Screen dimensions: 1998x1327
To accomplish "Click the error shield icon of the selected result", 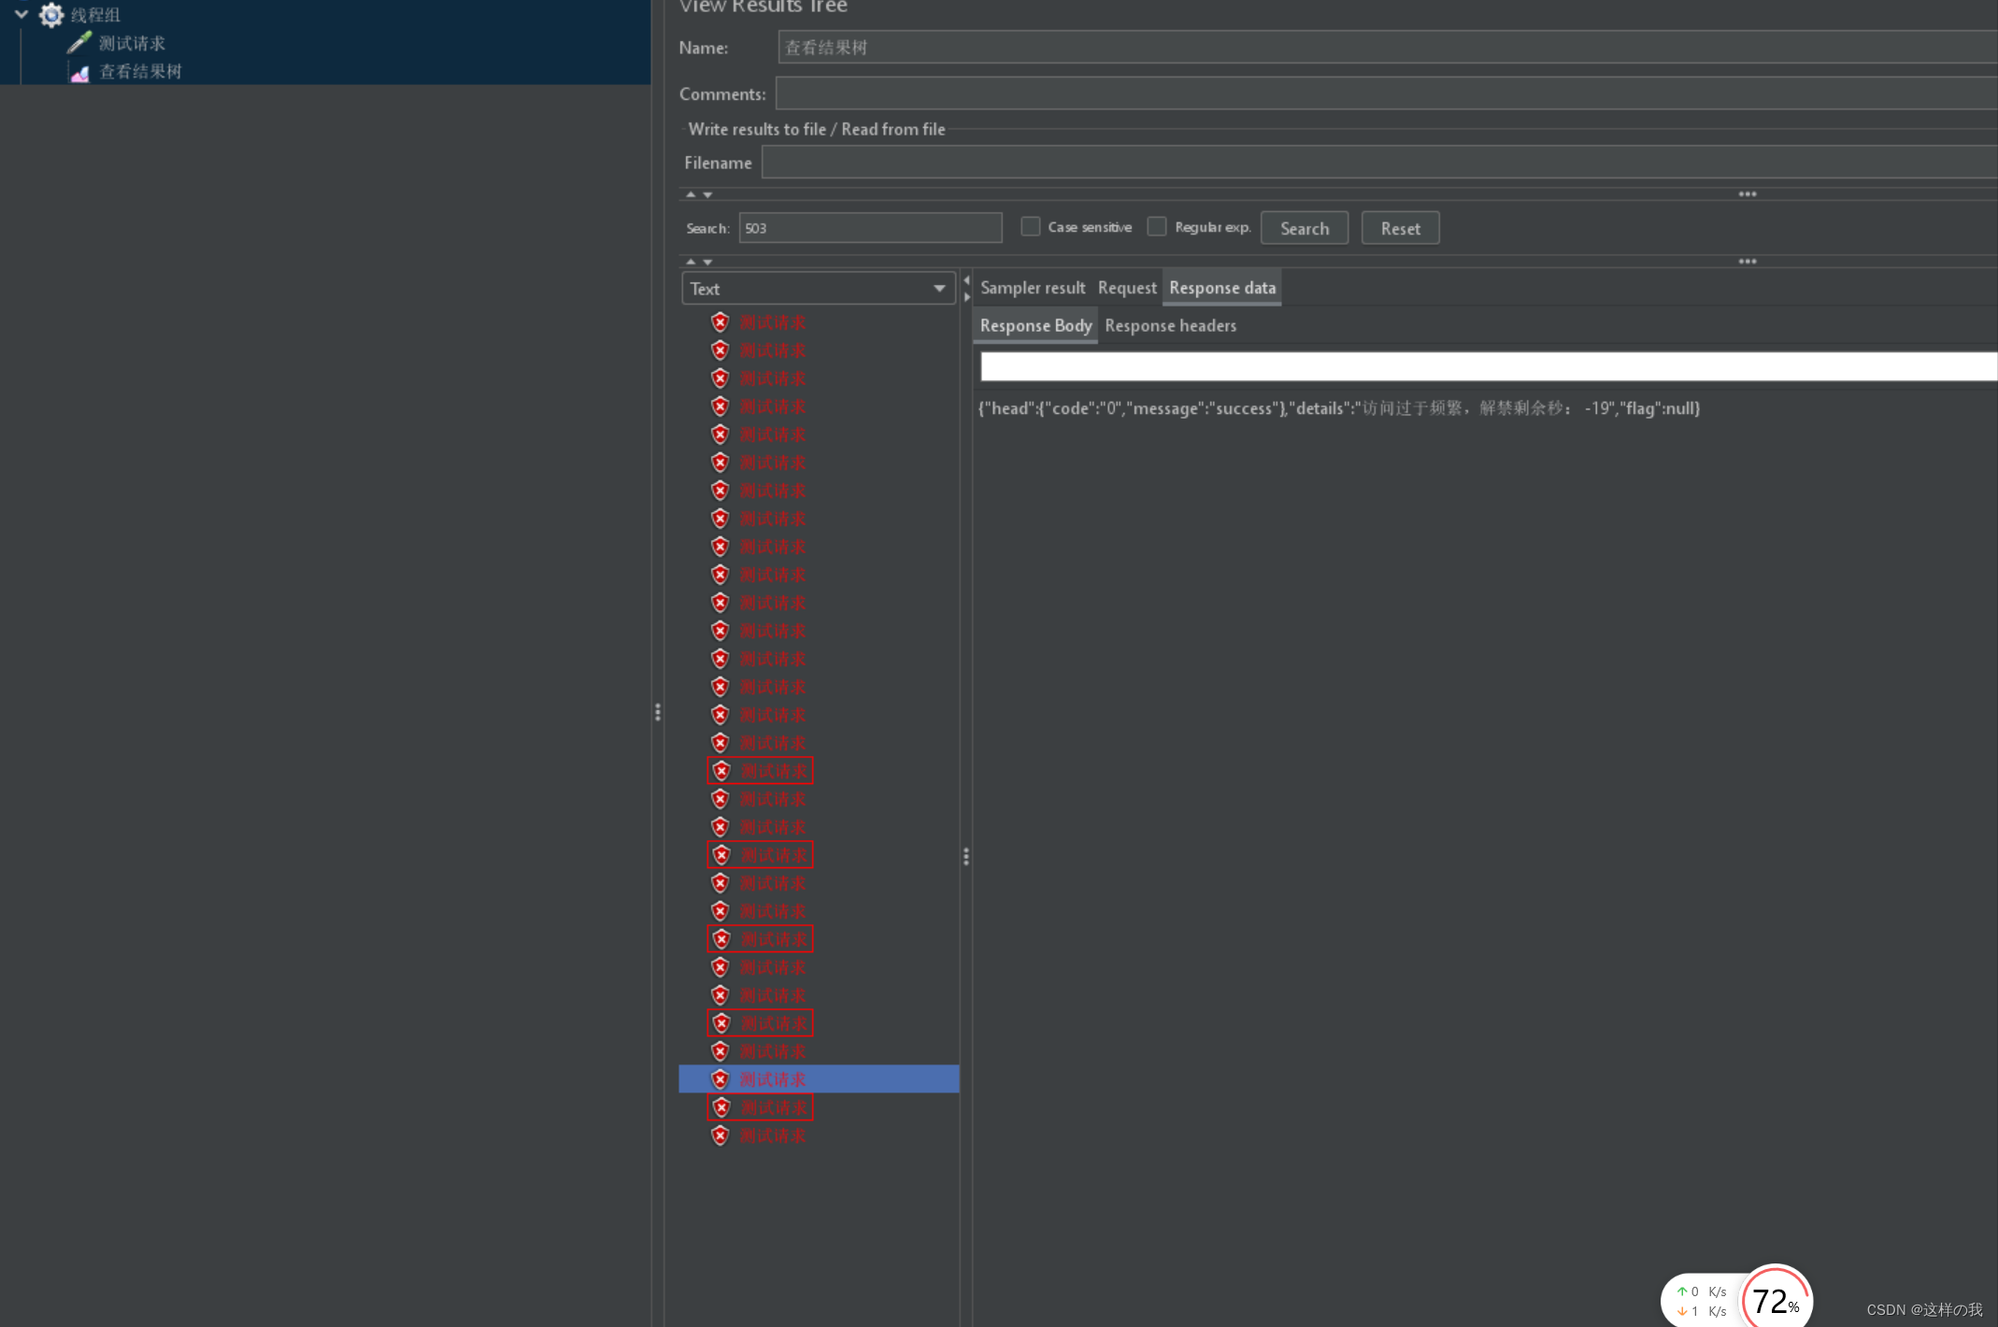I will tap(720, 1079).
